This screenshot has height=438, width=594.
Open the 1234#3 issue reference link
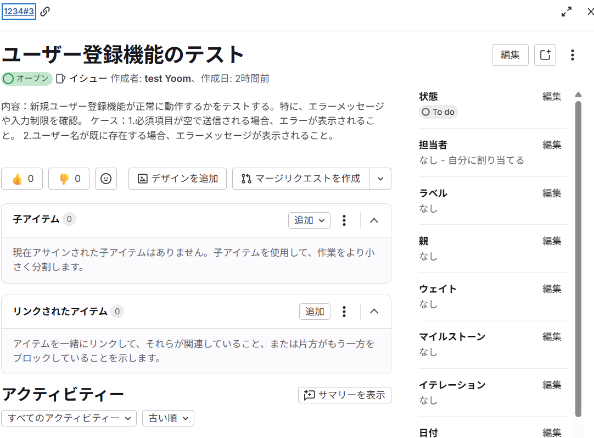pos(19,12)
